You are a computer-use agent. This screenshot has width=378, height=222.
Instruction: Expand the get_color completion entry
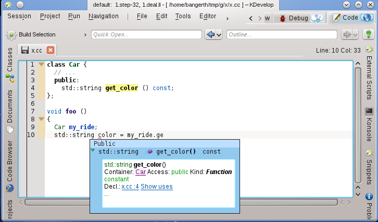coord(93,151)
